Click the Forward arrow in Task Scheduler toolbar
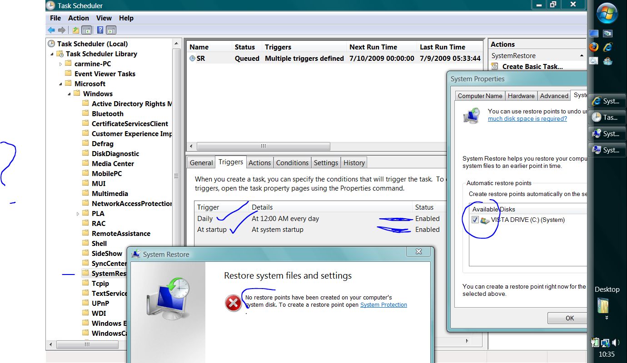The image size is (627, 363). [x=61, y=30]
